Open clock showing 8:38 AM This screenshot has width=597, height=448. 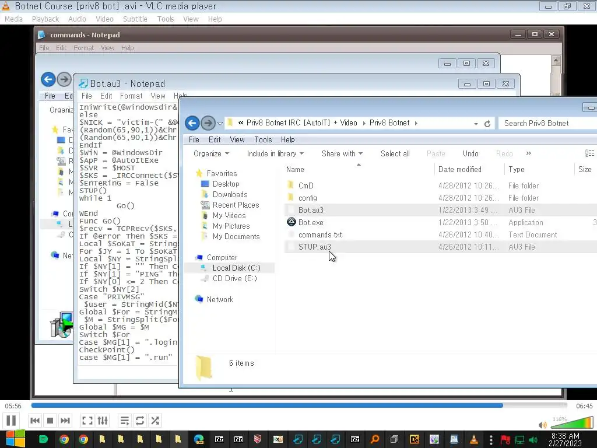pyautogui.click(x=565, y=439)
